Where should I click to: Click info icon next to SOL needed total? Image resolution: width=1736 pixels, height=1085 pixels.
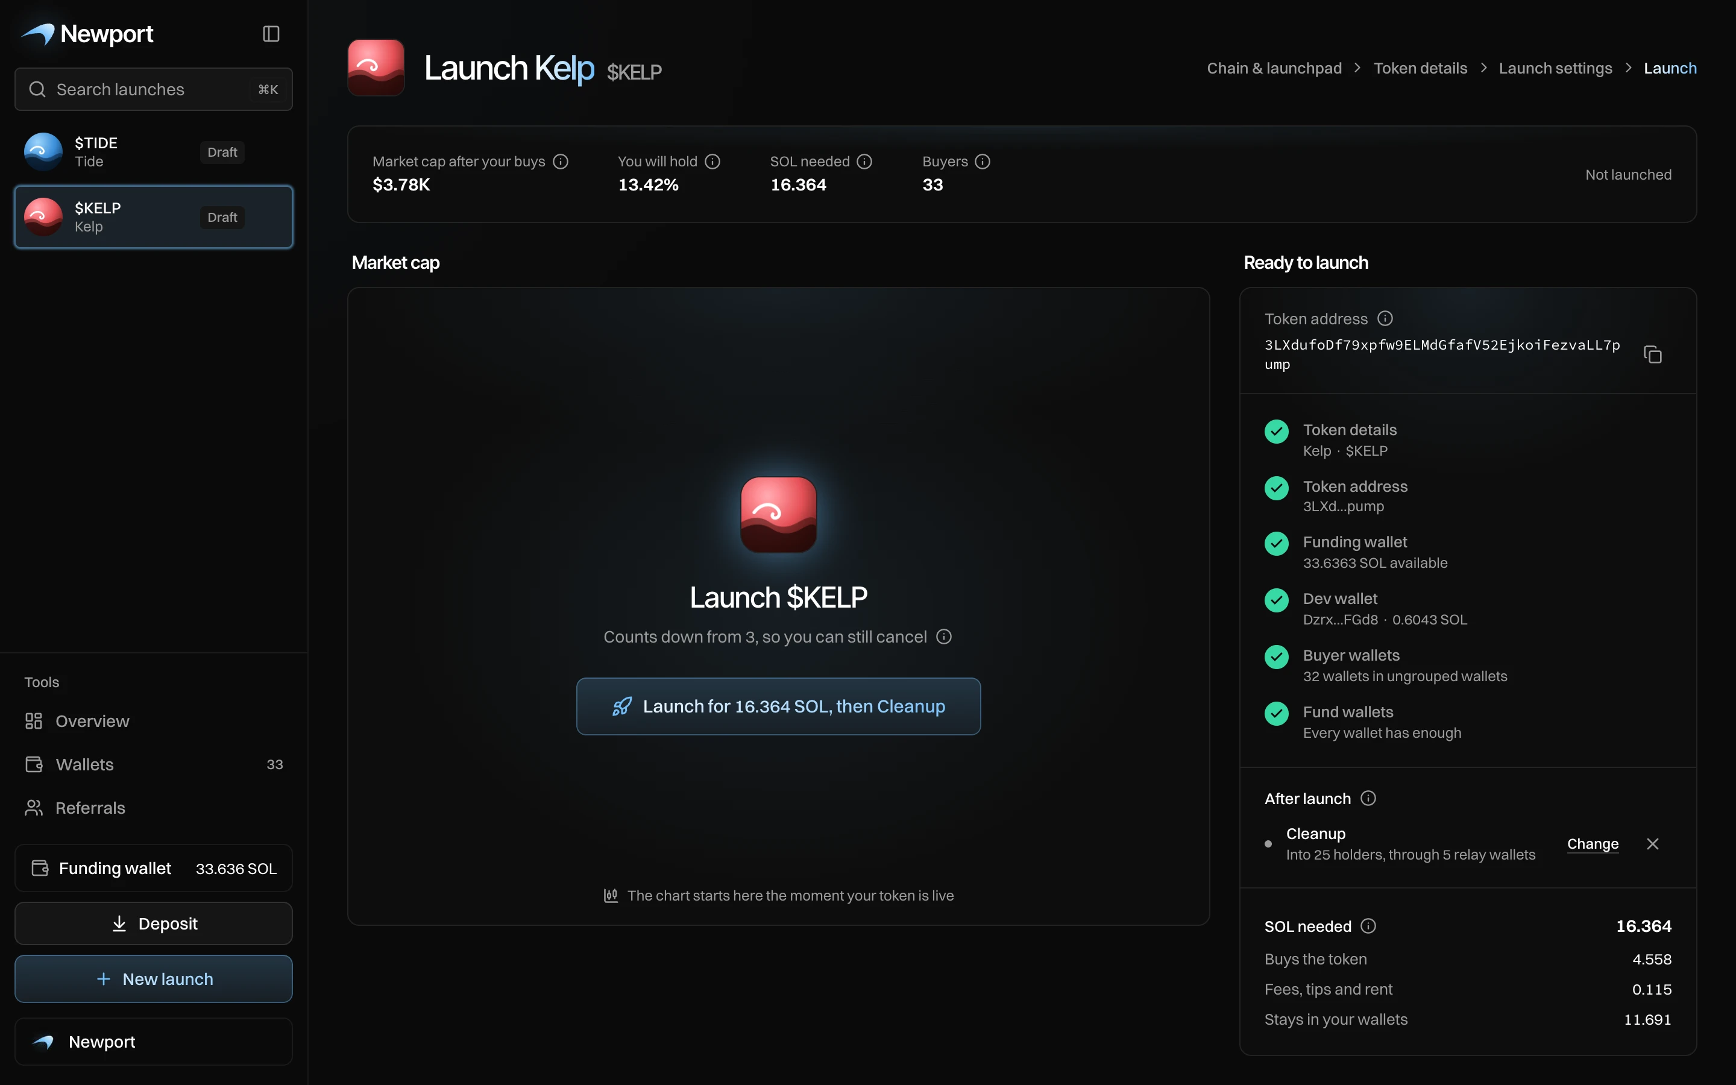1368,926
